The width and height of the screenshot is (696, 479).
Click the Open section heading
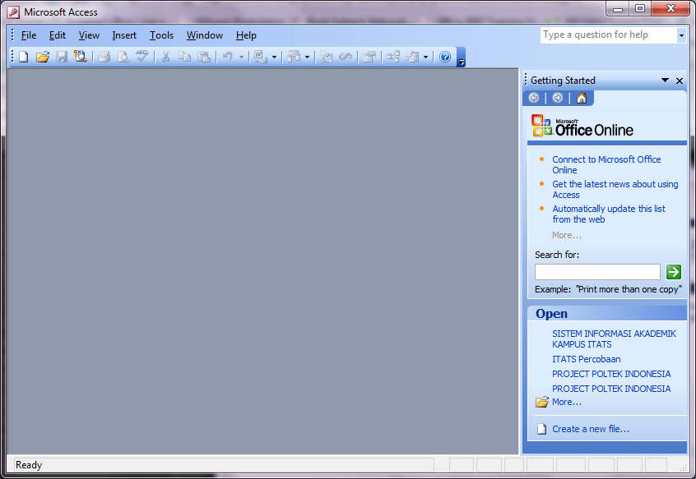(x=551, y=314)
